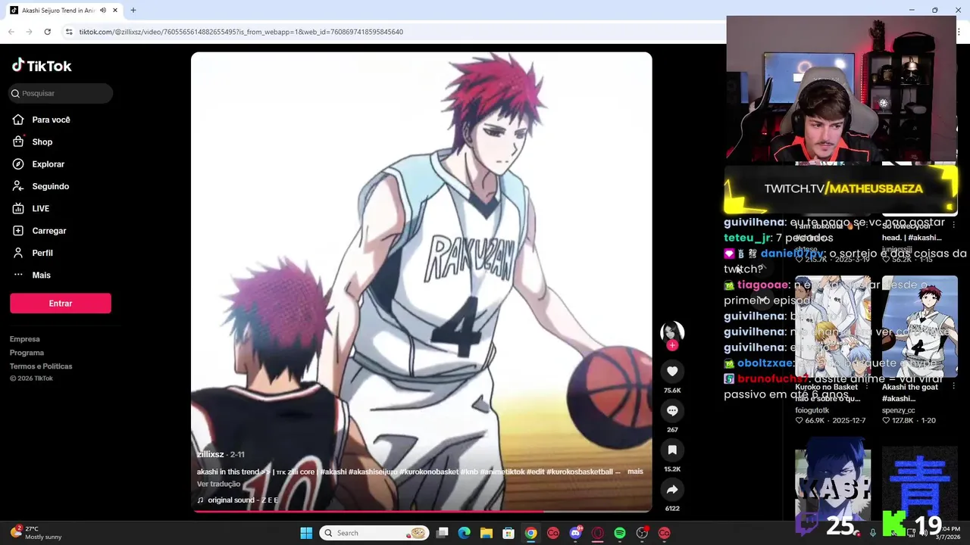
Task: Open a new Chrome tab
Action: 133,11
